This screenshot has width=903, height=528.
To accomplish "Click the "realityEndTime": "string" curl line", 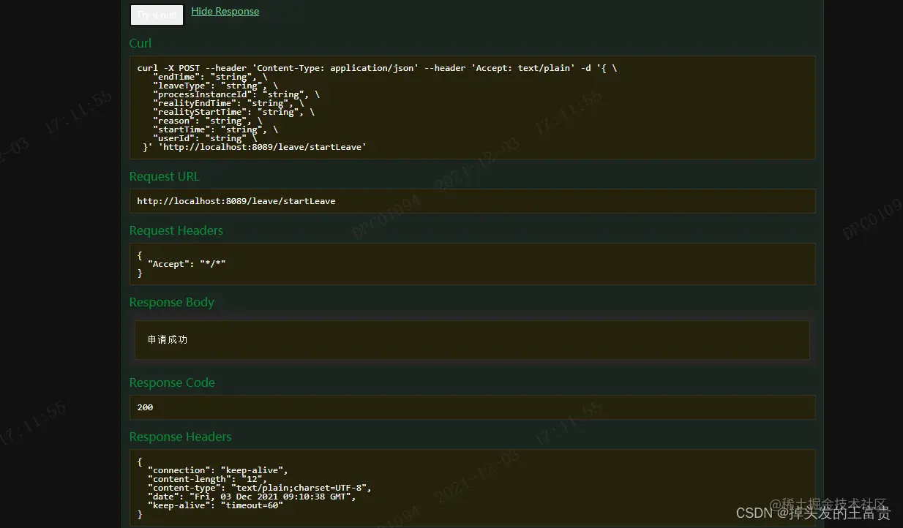I will click(228, 103).
